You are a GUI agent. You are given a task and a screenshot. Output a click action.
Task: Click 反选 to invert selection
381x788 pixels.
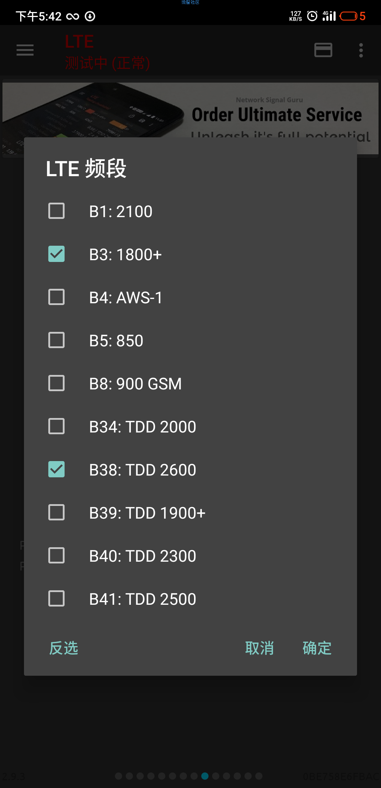pos(64,648)
